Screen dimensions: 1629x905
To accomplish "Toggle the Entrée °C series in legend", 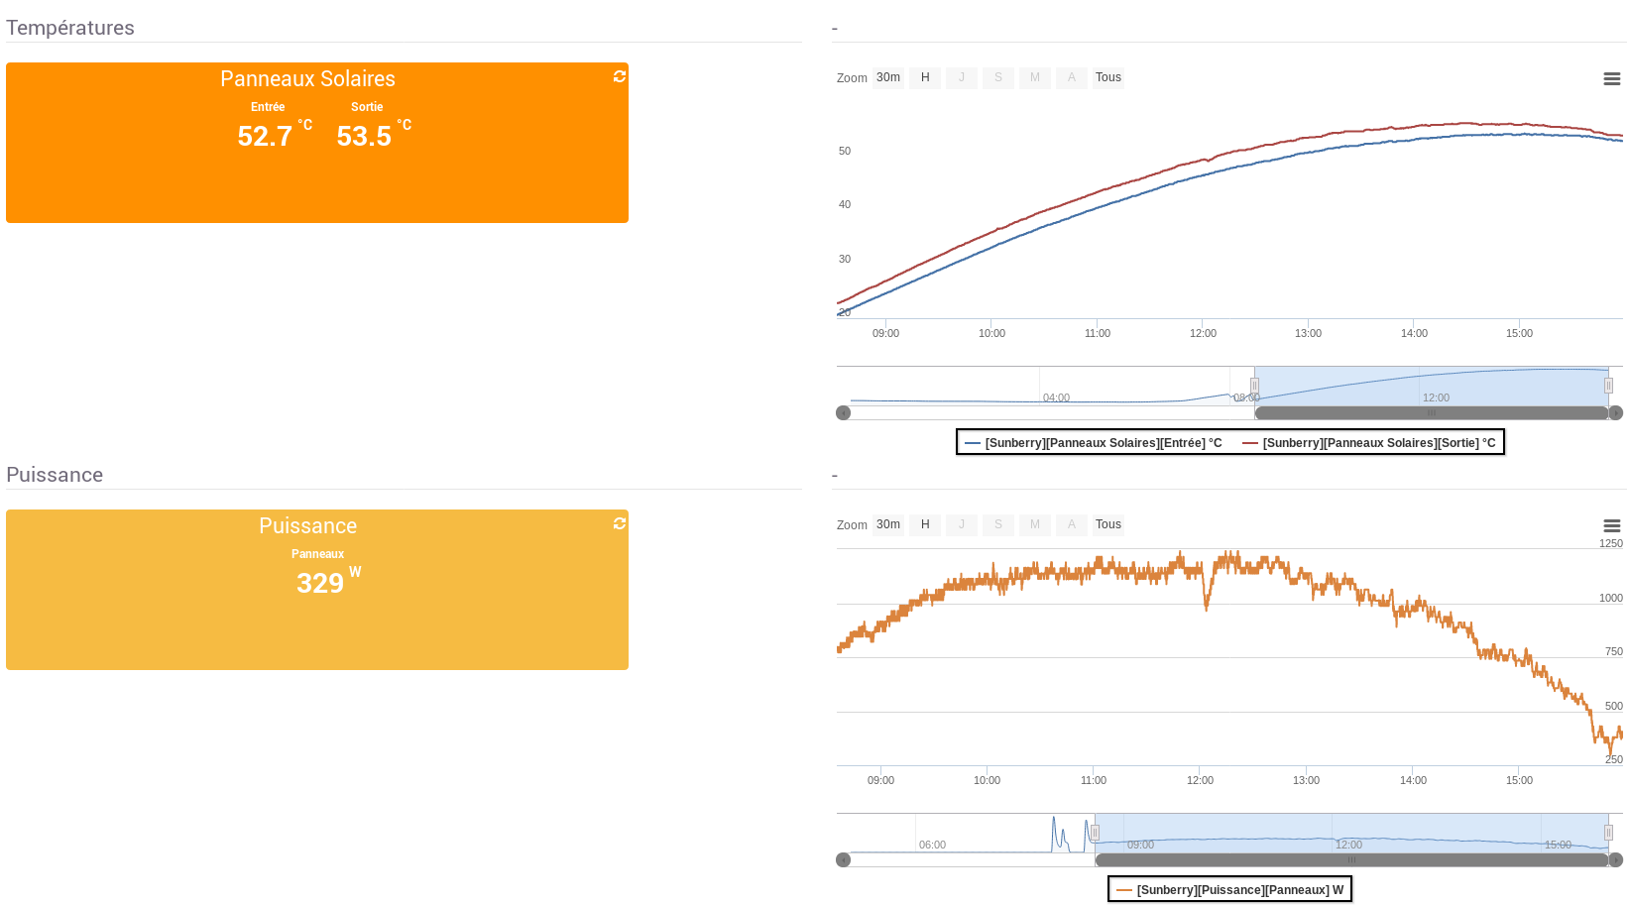I will 1094,443.
